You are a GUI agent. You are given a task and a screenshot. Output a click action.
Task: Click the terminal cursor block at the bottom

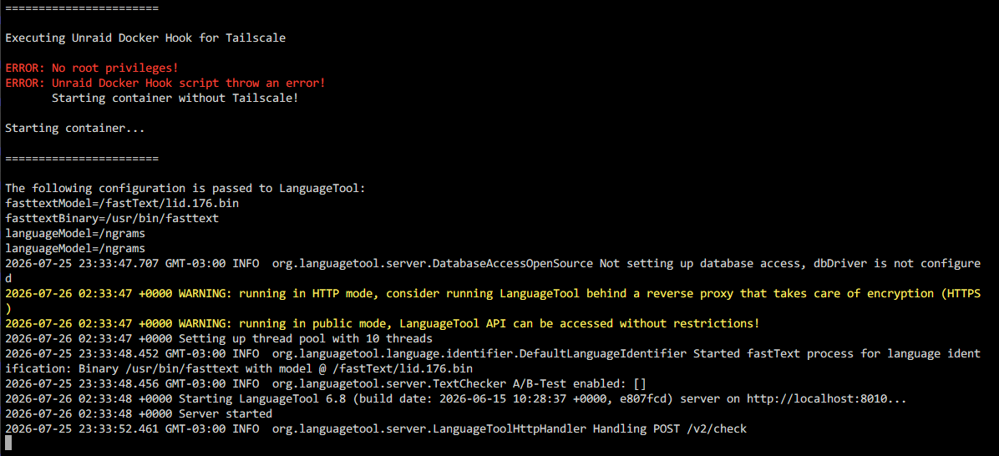(x=8, y=444)
